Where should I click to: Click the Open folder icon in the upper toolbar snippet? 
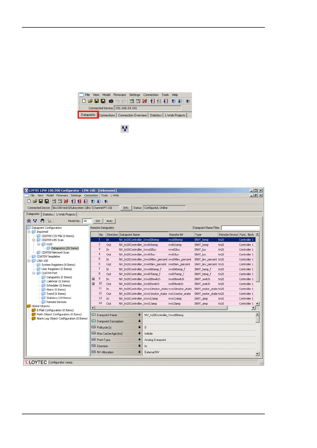click(x=90, y=101)
